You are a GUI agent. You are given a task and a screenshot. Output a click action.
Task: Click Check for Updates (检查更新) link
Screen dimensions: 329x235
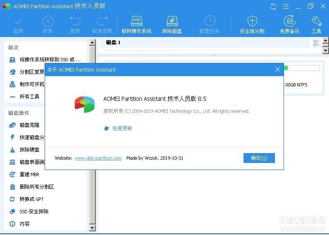pyautogui.click(x=122, y=128)
